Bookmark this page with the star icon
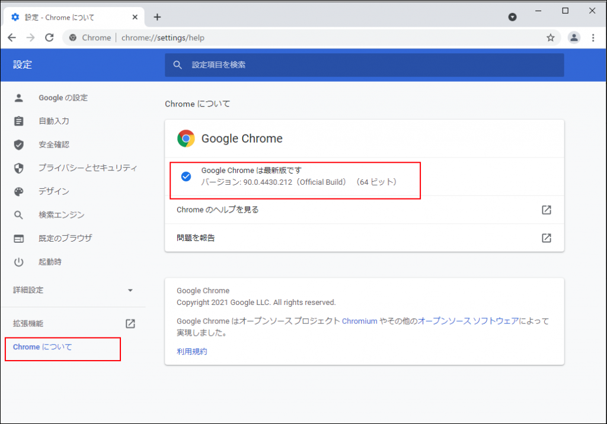This screenshot has height=424, width=607. [x=550, y=38]
